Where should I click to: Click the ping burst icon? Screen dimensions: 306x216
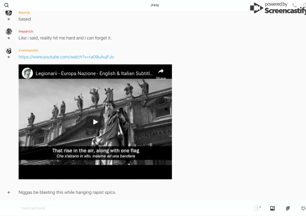click(x=303, y=208)
